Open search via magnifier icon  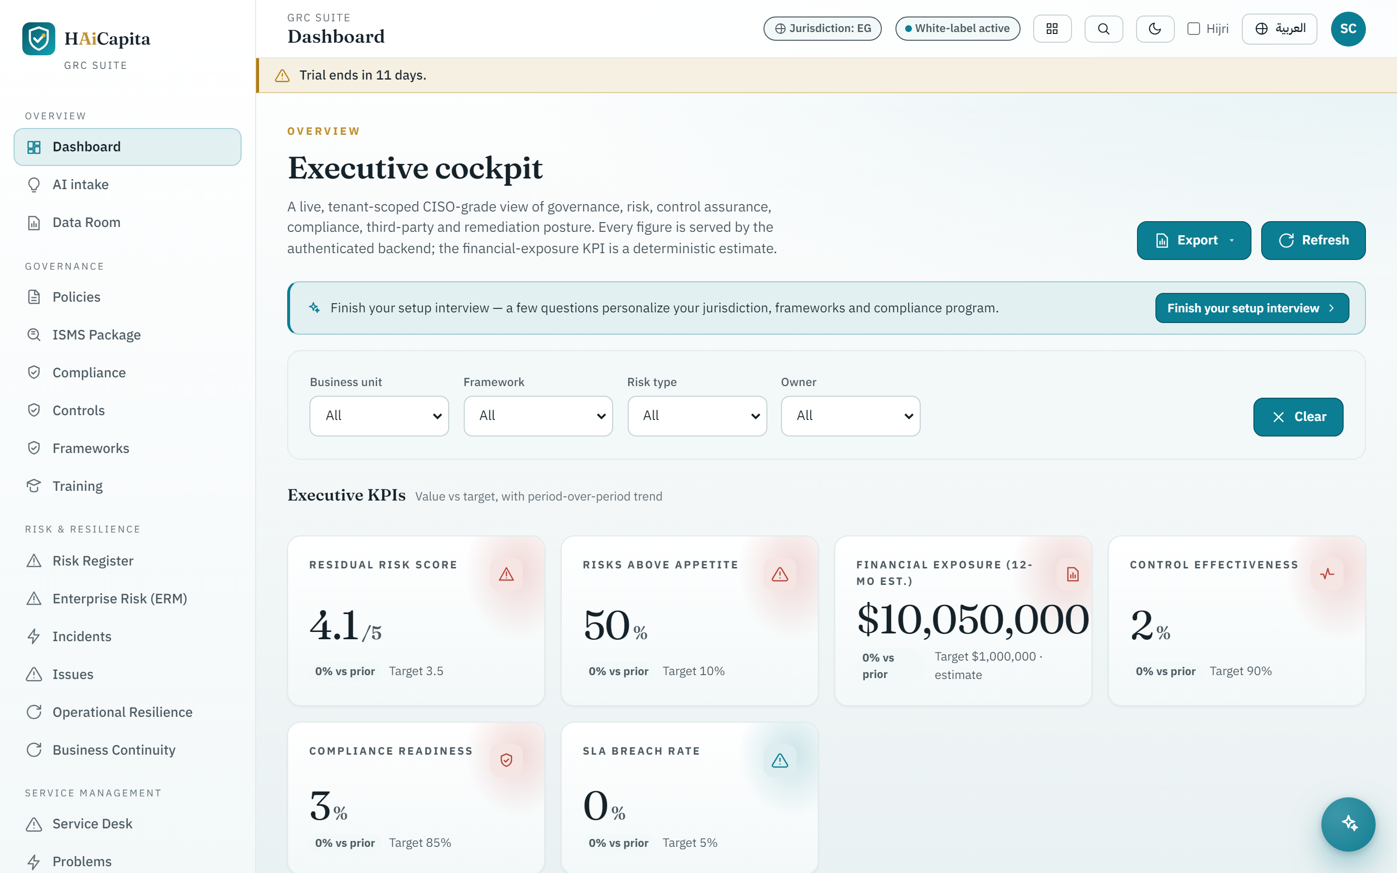[1103, 29]
